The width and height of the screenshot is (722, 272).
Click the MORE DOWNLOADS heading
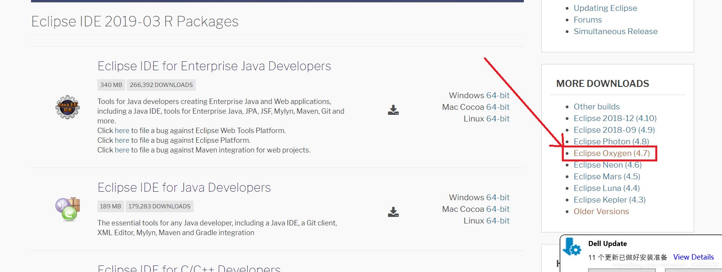pyautogui.click(x=603, y=84)
